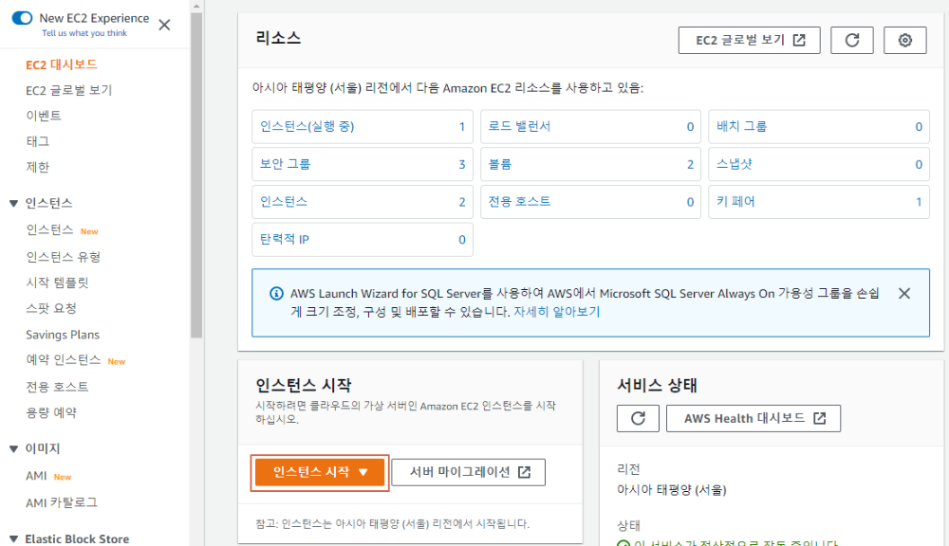
Task: Open 전용 호스트 resource link in 리소스
Action: click(x=519, y=201)
